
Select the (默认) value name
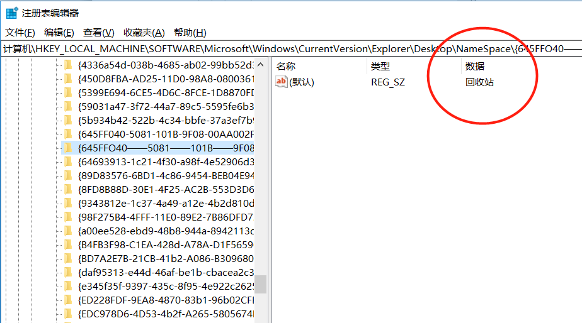pyautogui.click(x=301, y=82)
